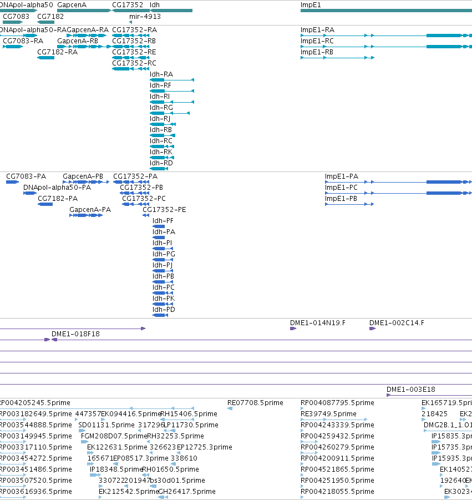
Task: Open the RP004260279.5prime EST label
Action: 337,447
